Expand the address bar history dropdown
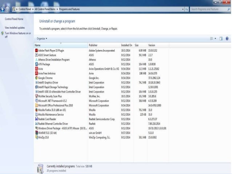The image size is (232, 174). pos(184,9)
